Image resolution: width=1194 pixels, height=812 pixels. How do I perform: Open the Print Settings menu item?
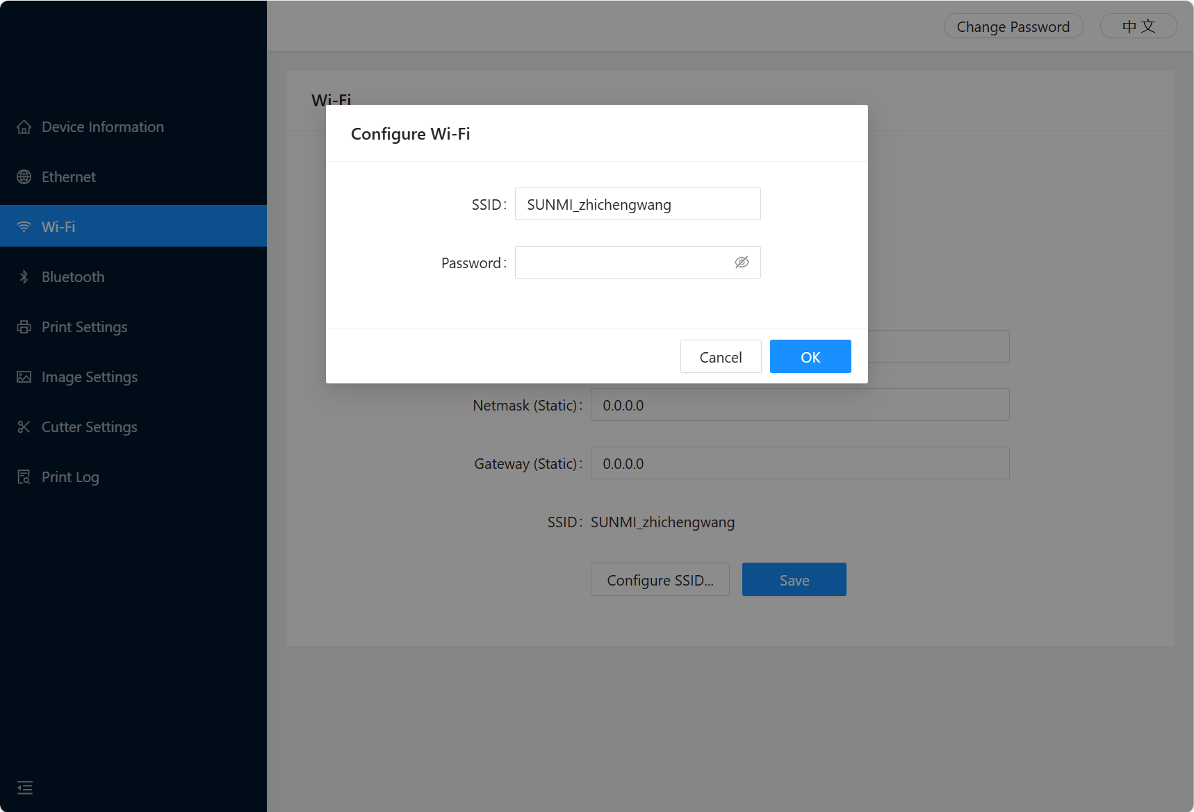84,327
